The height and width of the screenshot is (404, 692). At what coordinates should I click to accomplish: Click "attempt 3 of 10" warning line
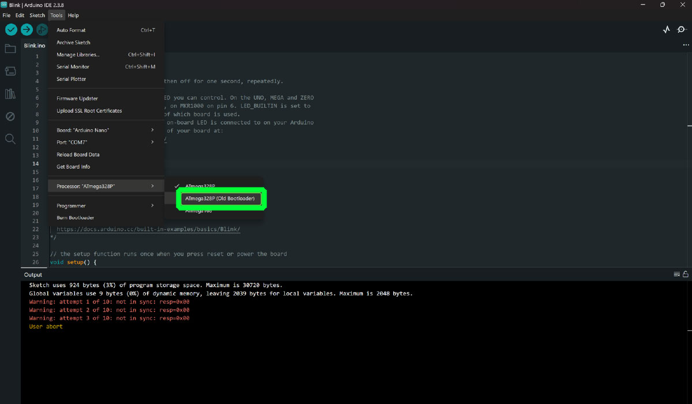[x=109, y=318]
